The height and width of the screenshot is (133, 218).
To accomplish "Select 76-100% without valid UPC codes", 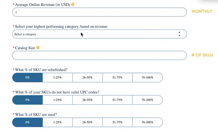I will pyautogui.click(x=147, y=100).
